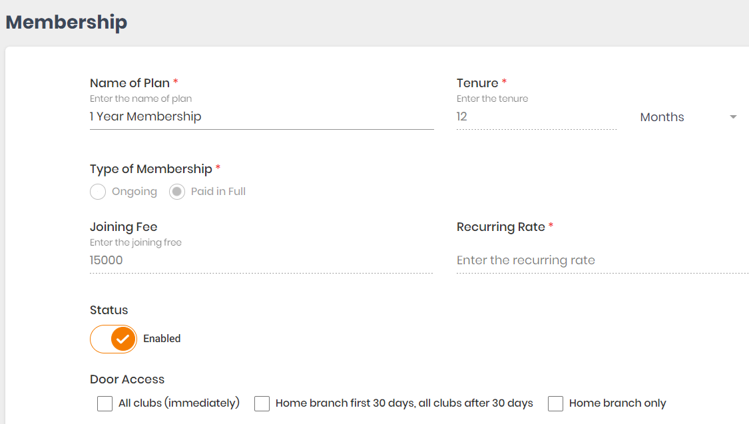Toggle the Enabled status switch
The image size is (749, 424).
113,339
